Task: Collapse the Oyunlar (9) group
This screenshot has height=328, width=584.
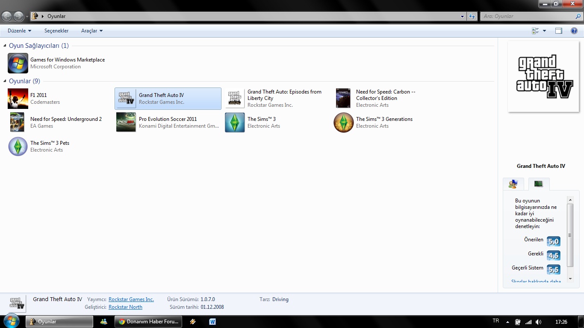Action: click(x=5, y=81)
